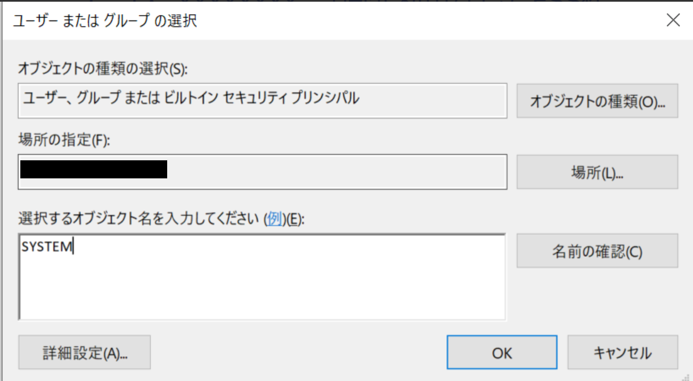Open the 例 examples link

274,220
